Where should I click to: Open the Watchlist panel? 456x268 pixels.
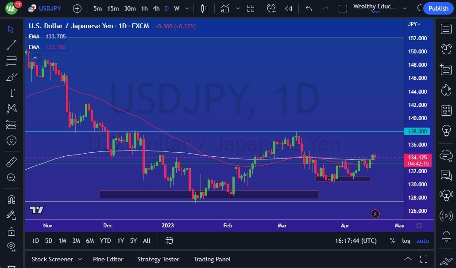coord(446,29)
